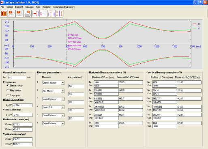Click the green V legend entry

point(196,28)
